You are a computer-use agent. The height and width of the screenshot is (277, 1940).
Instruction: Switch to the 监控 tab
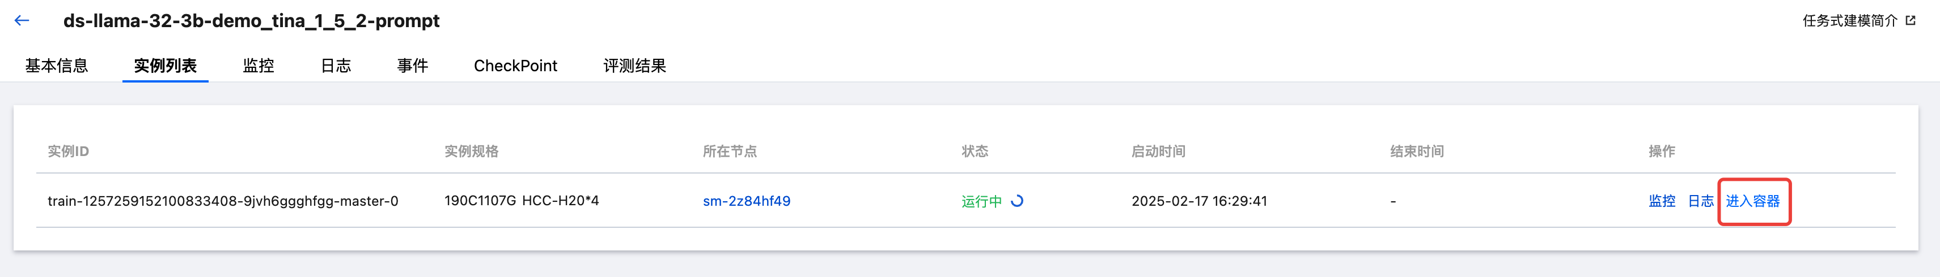pos(259,66)
